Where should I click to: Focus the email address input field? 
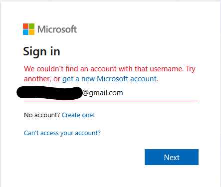(111, 93)
